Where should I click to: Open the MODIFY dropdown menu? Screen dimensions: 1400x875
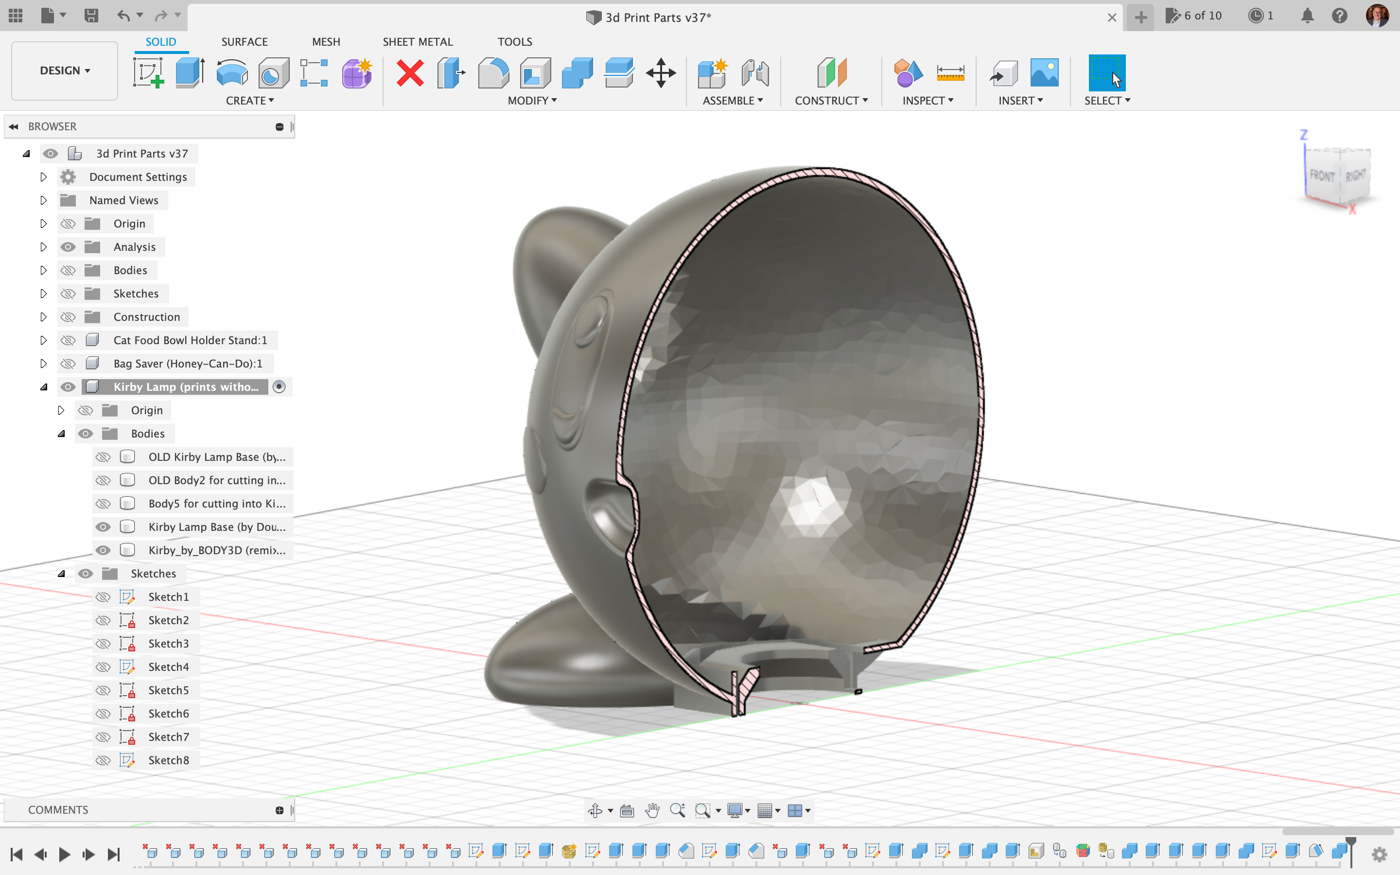[531, 101]
